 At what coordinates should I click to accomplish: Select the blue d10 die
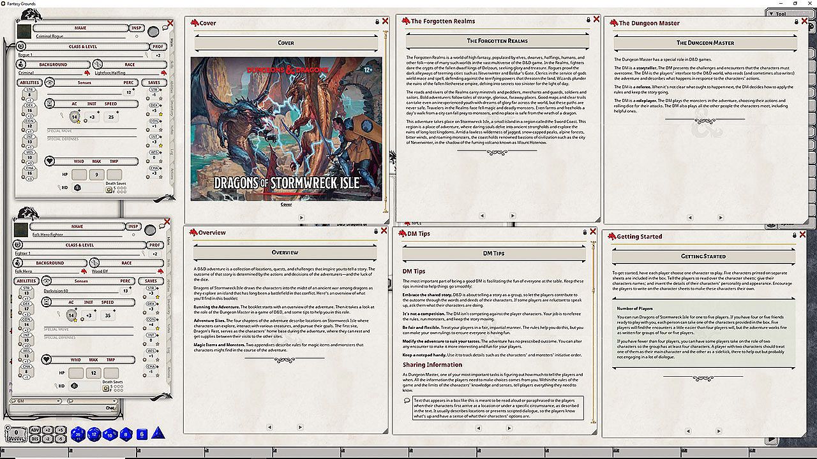coord(110,434)
